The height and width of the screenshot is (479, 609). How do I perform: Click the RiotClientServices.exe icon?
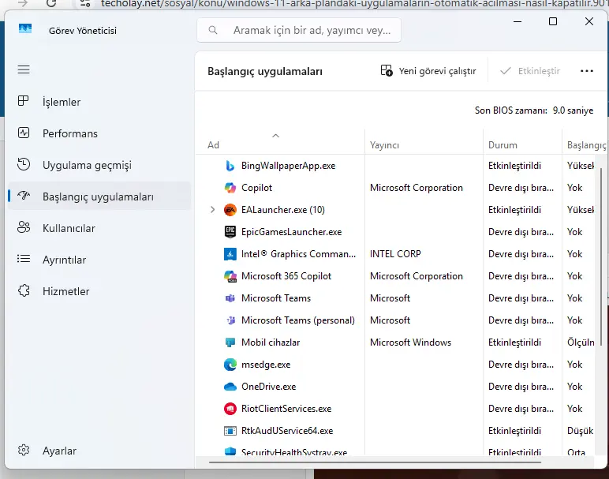coord(230,409)
